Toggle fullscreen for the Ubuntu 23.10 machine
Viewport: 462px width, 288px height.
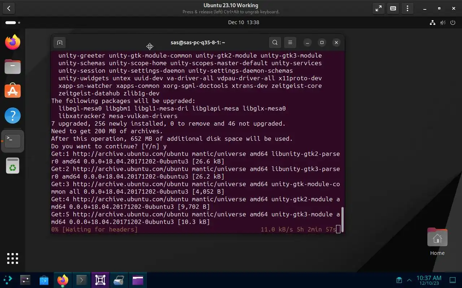tap(378, 8)
